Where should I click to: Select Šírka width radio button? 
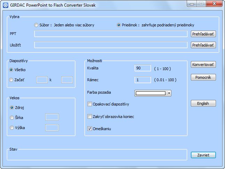click(12, 118)
